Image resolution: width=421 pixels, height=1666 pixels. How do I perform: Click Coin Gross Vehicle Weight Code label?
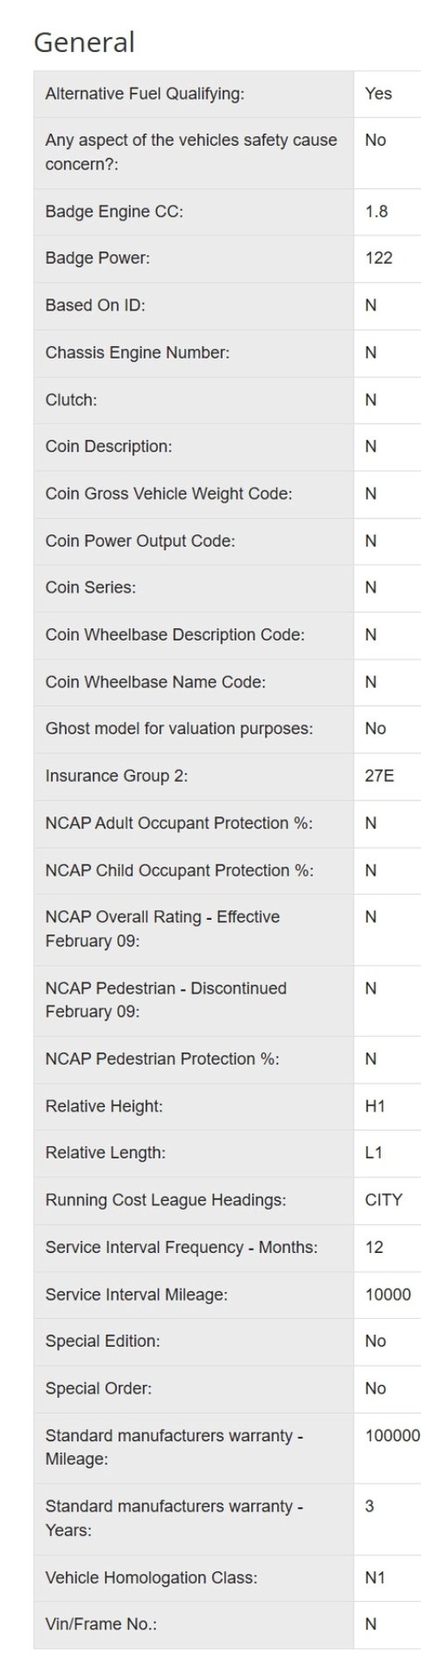pyautogui.click(x=169, y=494)
